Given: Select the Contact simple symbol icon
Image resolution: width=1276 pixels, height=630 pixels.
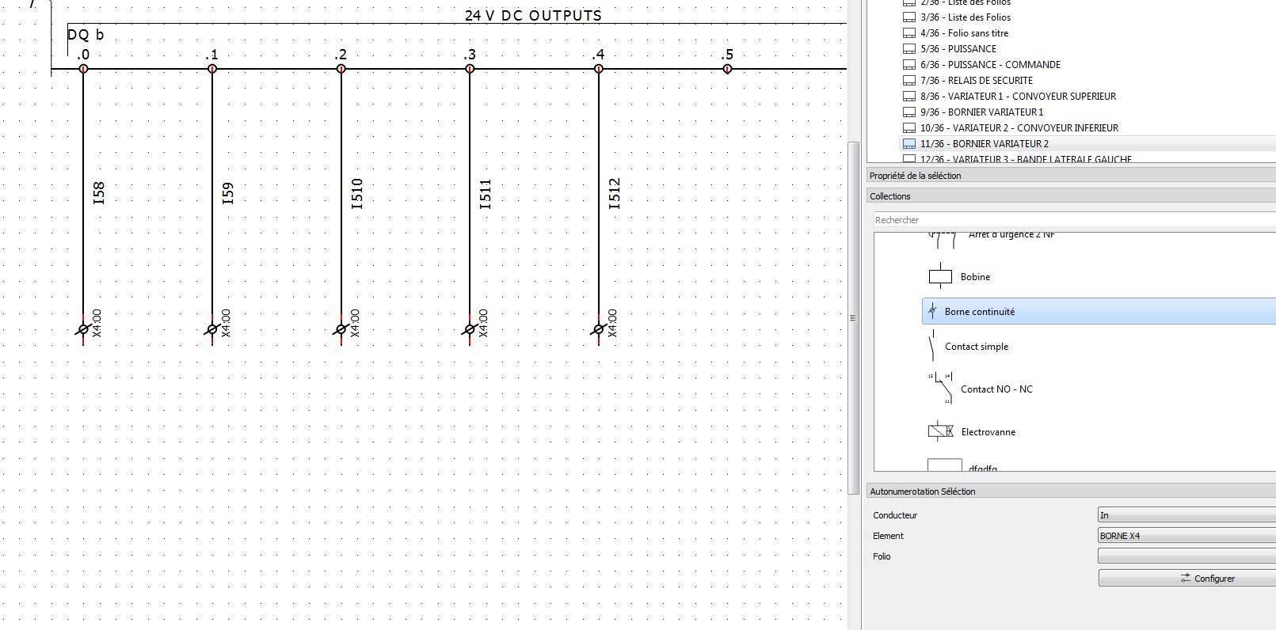Looking at the screenshot, I should [x=932, y=346].
